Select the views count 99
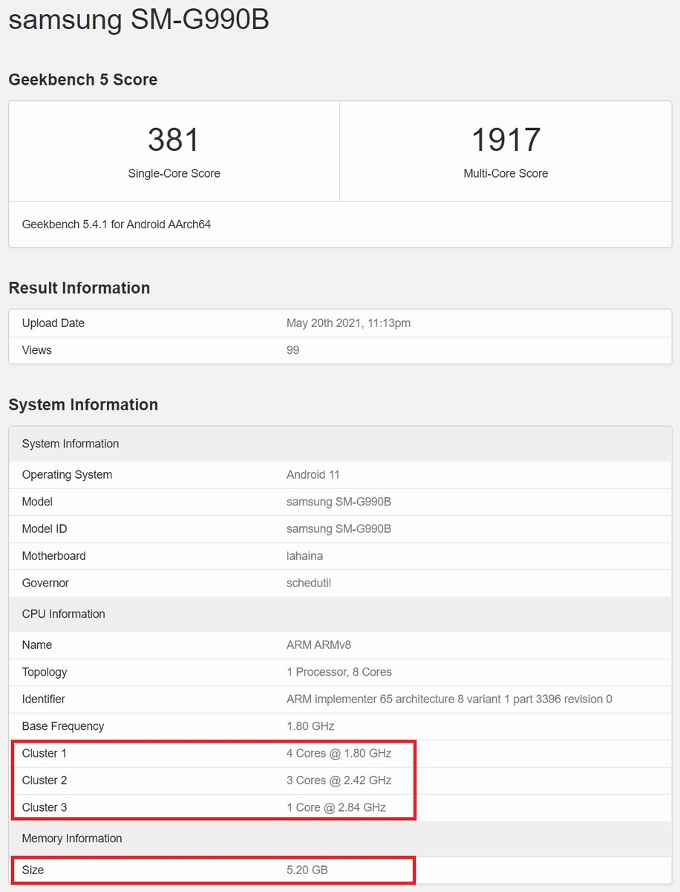Screen dimensions: 680x892 click(x=292, y=350)
